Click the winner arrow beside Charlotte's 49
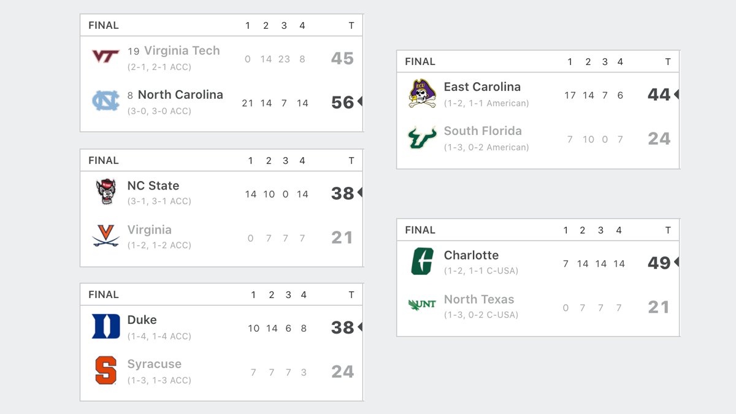 [676, 262]
